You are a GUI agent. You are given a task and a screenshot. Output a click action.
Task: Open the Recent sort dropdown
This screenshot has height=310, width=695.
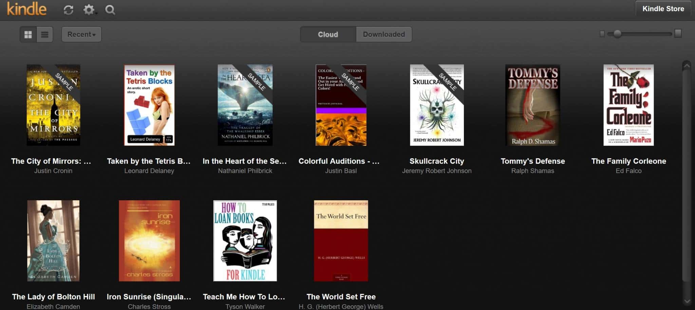point(81,34)
